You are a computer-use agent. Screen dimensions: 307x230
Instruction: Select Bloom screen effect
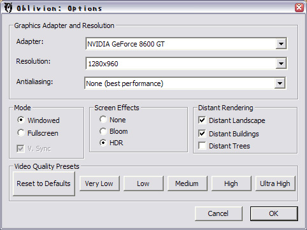click(x=103, y=131)
